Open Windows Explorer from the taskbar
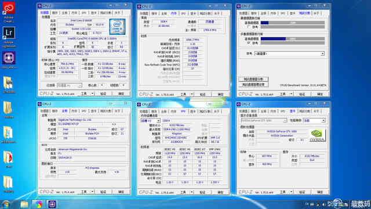The height and width of the screenshot is (209, 371). coord(24,204)
